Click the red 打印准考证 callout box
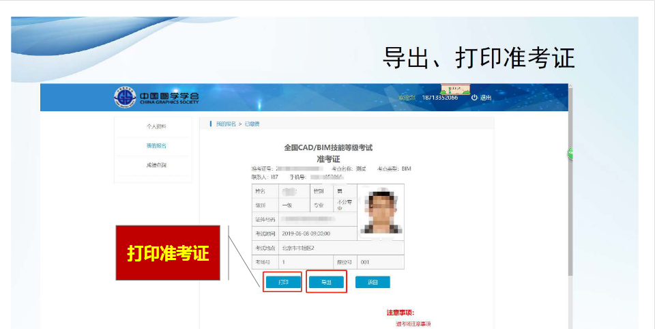 coord(168,253)
